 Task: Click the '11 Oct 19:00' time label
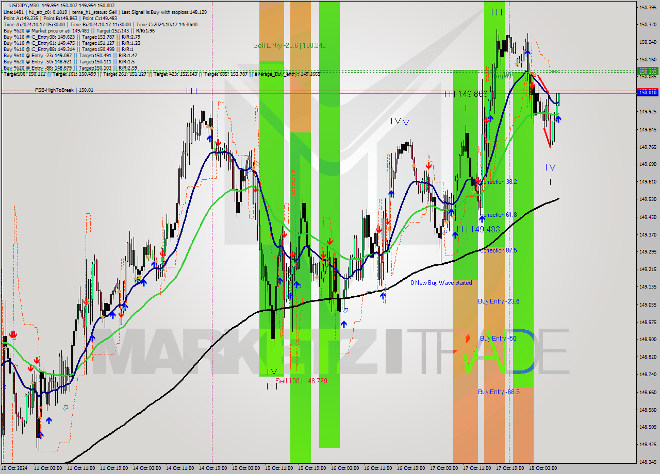pos(113,468)
